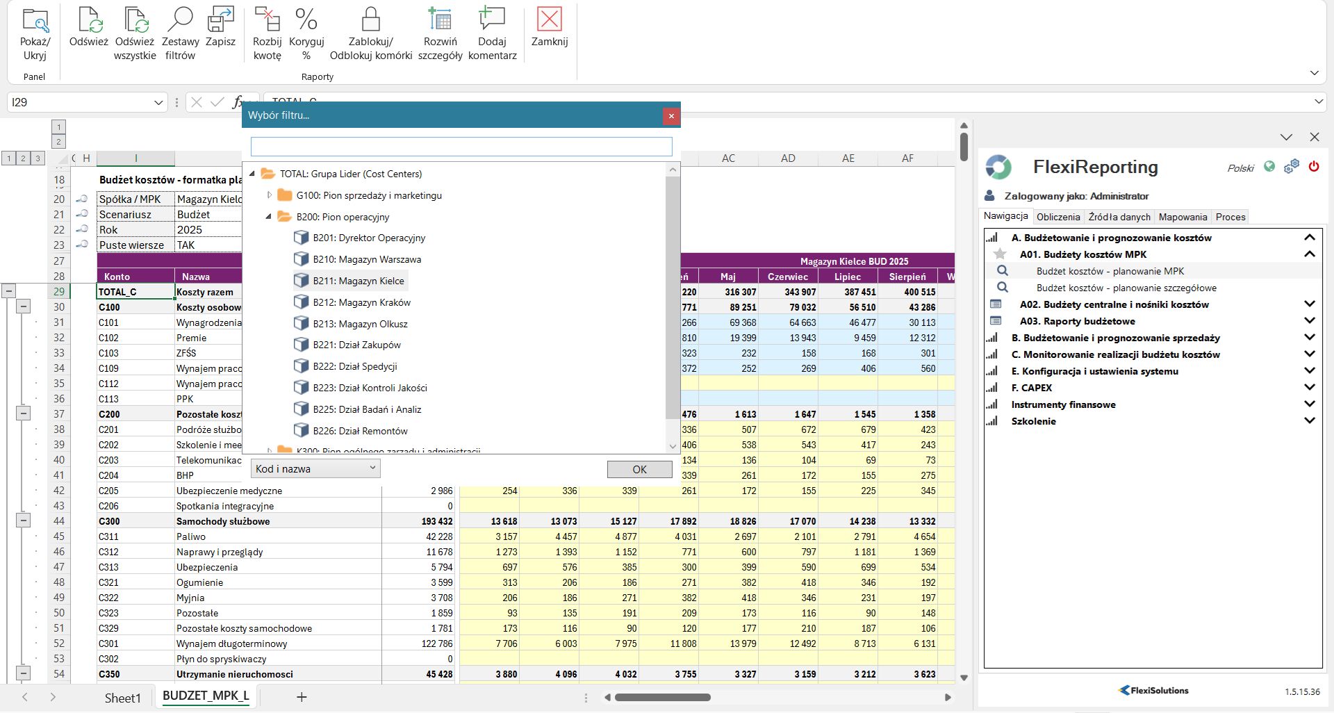
Task: Open Budżet kosztów - planowanie szczegółowe
Action: (x=1126, y=288)
